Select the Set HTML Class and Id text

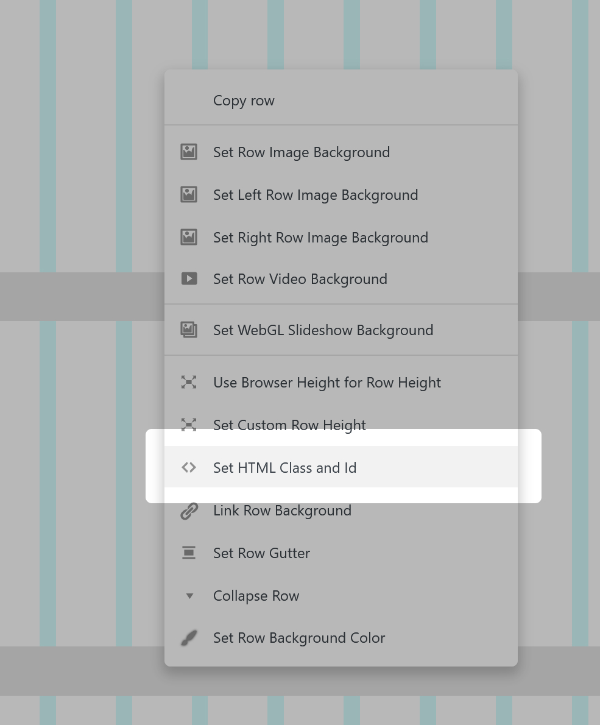284,468
